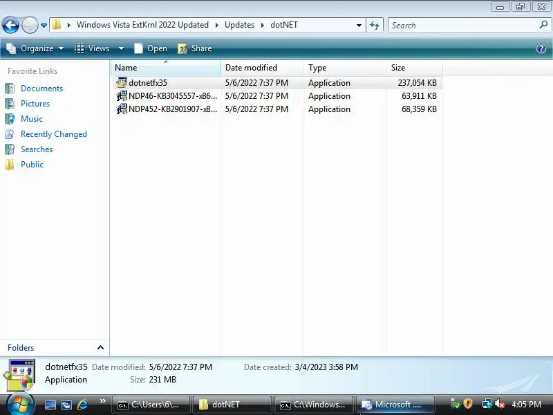Open the recent pages dropdown arrow
The image size is (553, 415).
point(44,26)
